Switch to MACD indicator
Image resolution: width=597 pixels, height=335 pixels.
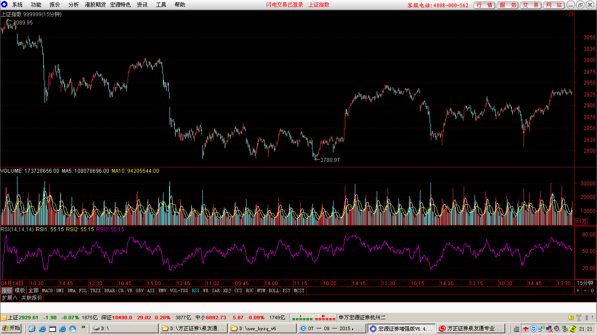[x=47, y=290]
